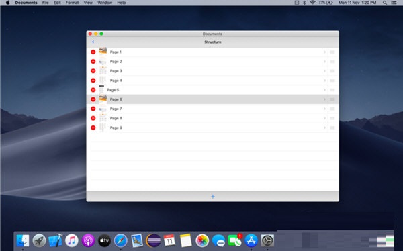Expand Page 8 with its chevron arrow
The height and width of the screenshot is (251, 403).
click(324, 118)
